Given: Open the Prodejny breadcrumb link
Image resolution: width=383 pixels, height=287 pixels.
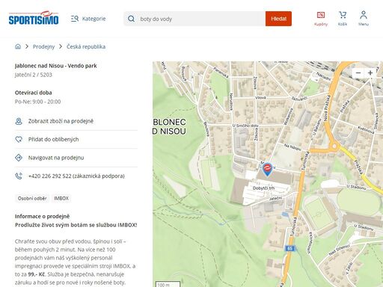Looking at the screenshot, I should [x=43, y=46].
